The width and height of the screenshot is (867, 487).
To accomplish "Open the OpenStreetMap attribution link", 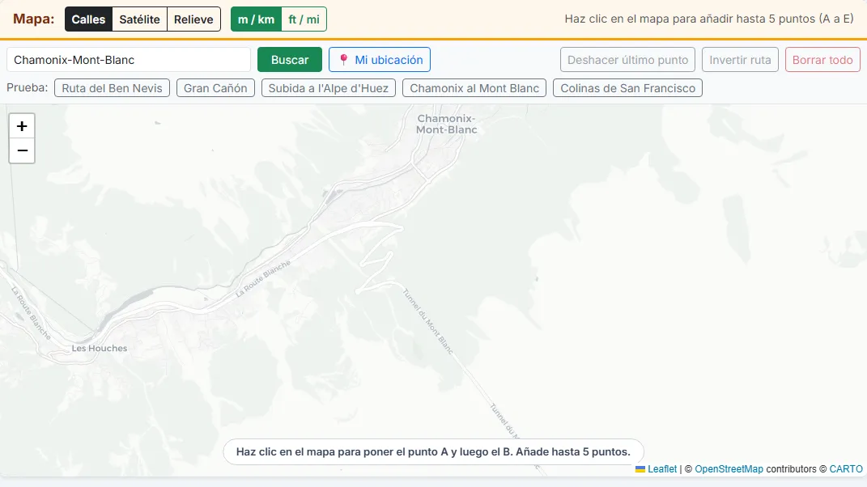I will [x=729, y=468].
